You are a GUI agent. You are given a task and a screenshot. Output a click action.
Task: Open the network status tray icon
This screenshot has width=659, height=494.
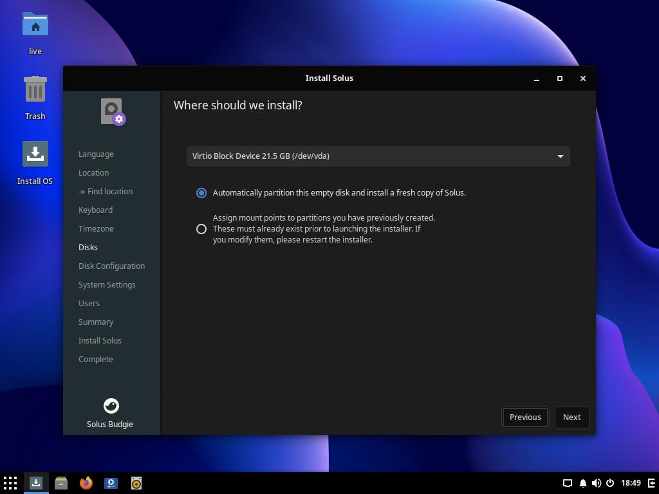point(568,483)
